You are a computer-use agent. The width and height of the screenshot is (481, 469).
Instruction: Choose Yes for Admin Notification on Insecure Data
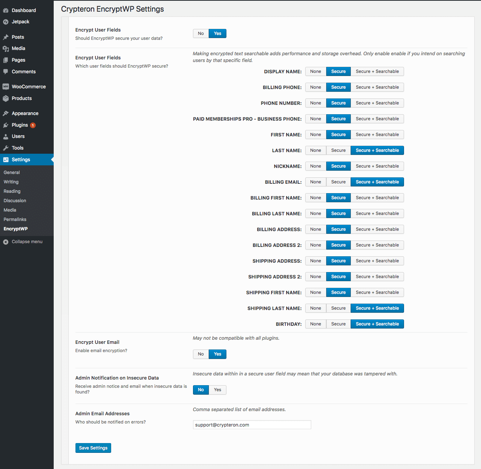click(217, 390)
